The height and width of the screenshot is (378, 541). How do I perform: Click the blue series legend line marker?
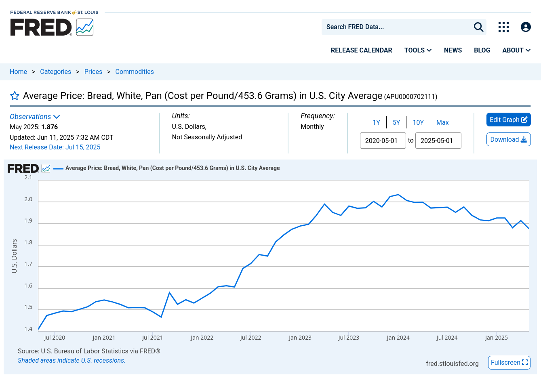pos(58,168)
